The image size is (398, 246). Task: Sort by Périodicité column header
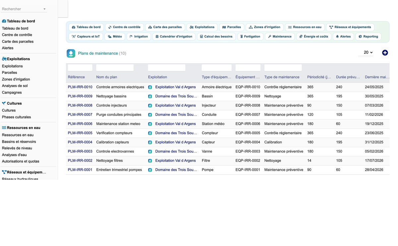(319, 77)
